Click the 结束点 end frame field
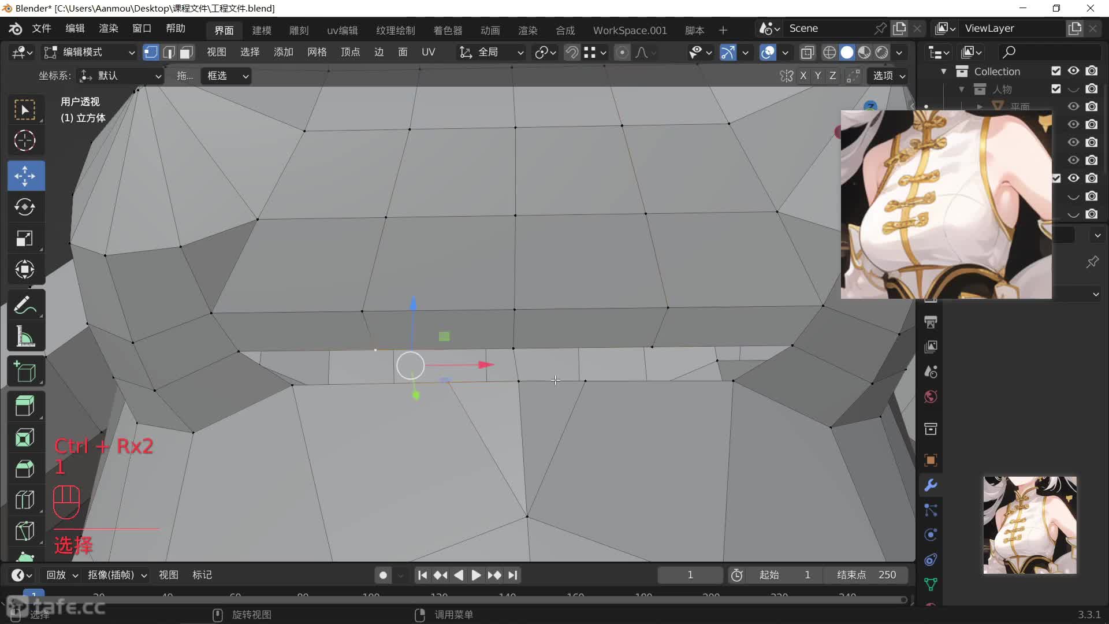The height and width of the screenshot is (624, 1109). [x=866, y=575]
